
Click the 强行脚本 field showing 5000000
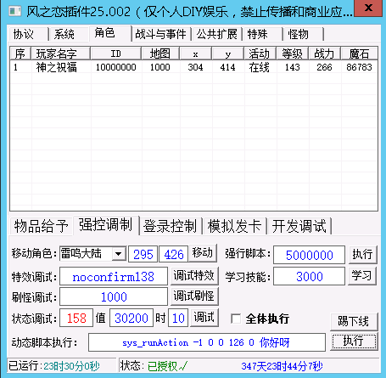pos(310,255)
